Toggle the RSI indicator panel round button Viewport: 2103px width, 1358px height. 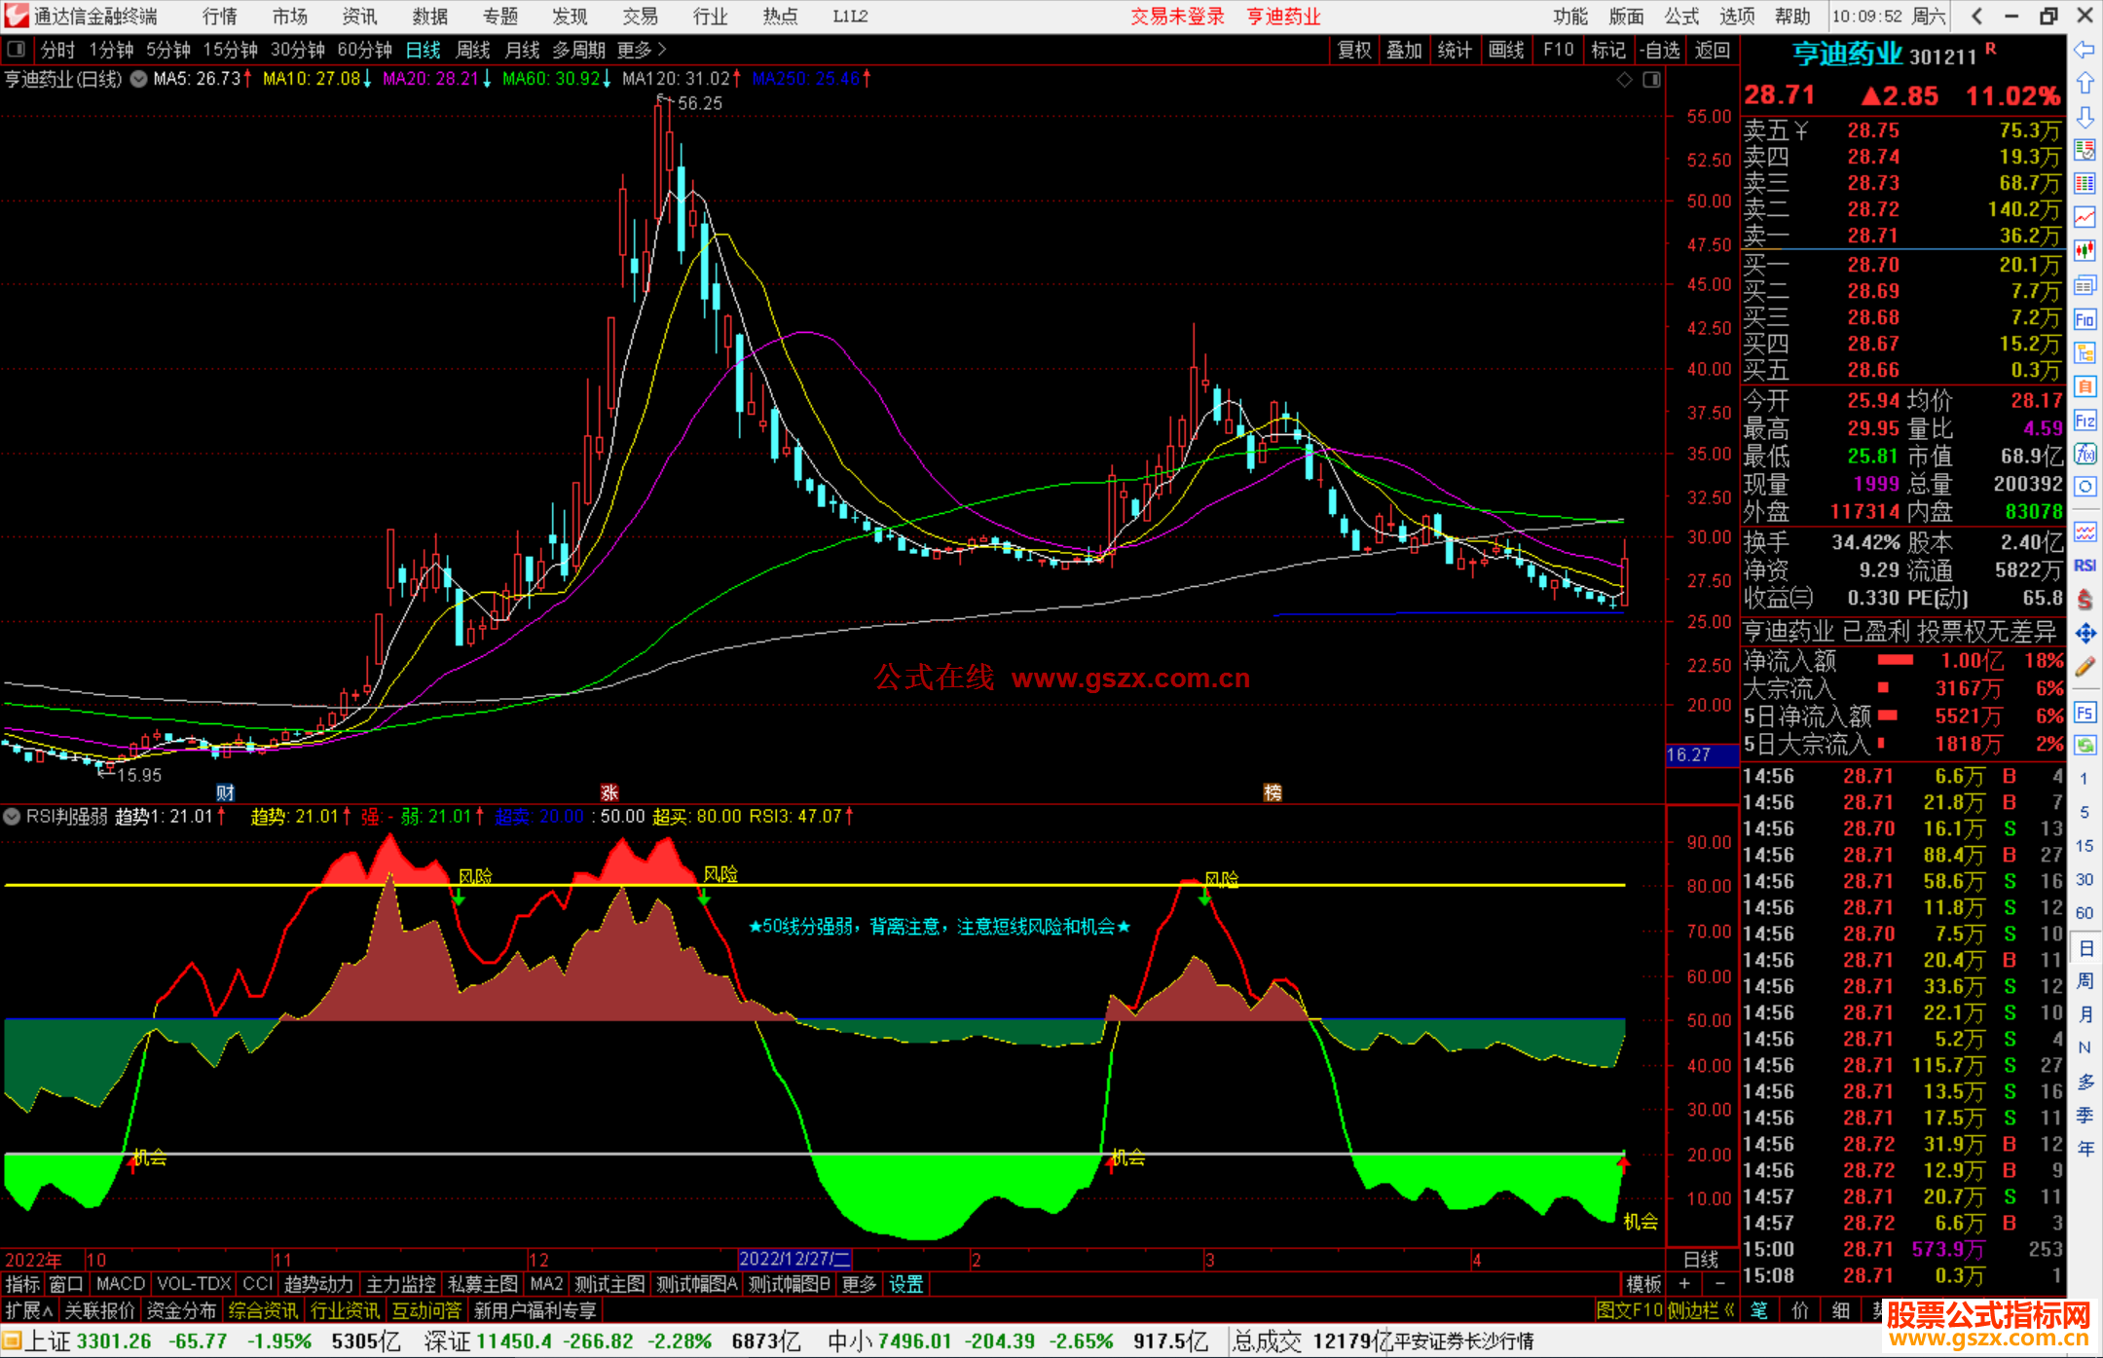pyautogui.click(x=12, y=817)
